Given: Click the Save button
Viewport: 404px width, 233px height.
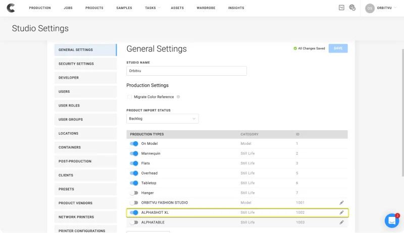Looking at the screenshot, I should (x=338, y=48).
